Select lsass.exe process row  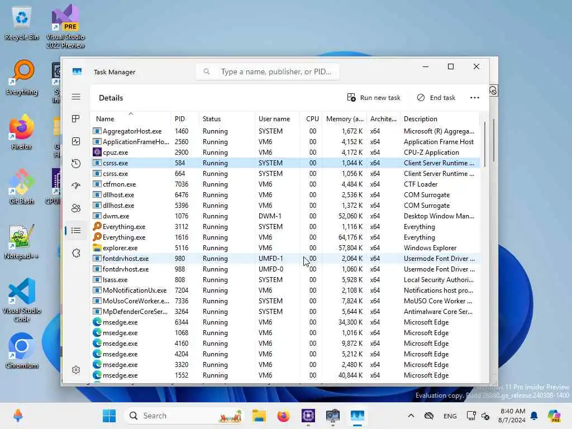tap(285, 280)
